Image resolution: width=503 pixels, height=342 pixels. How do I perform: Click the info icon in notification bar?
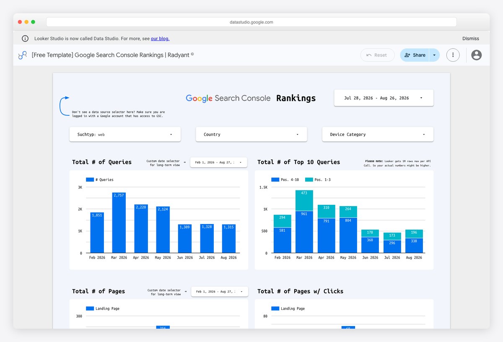(x=25, y=39)
